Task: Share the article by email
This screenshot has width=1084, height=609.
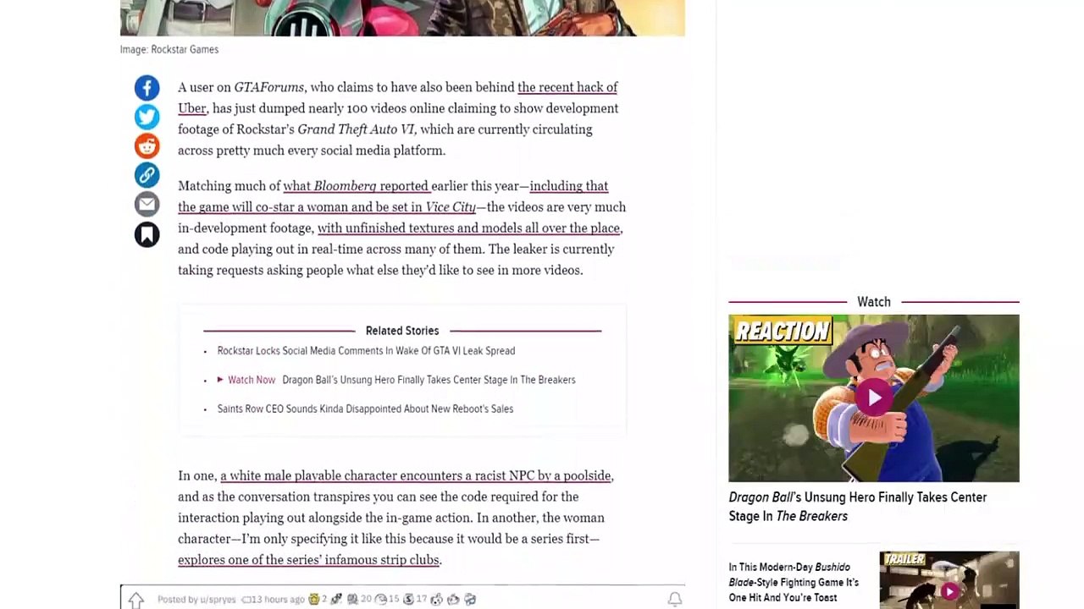Action: point(147,205)
